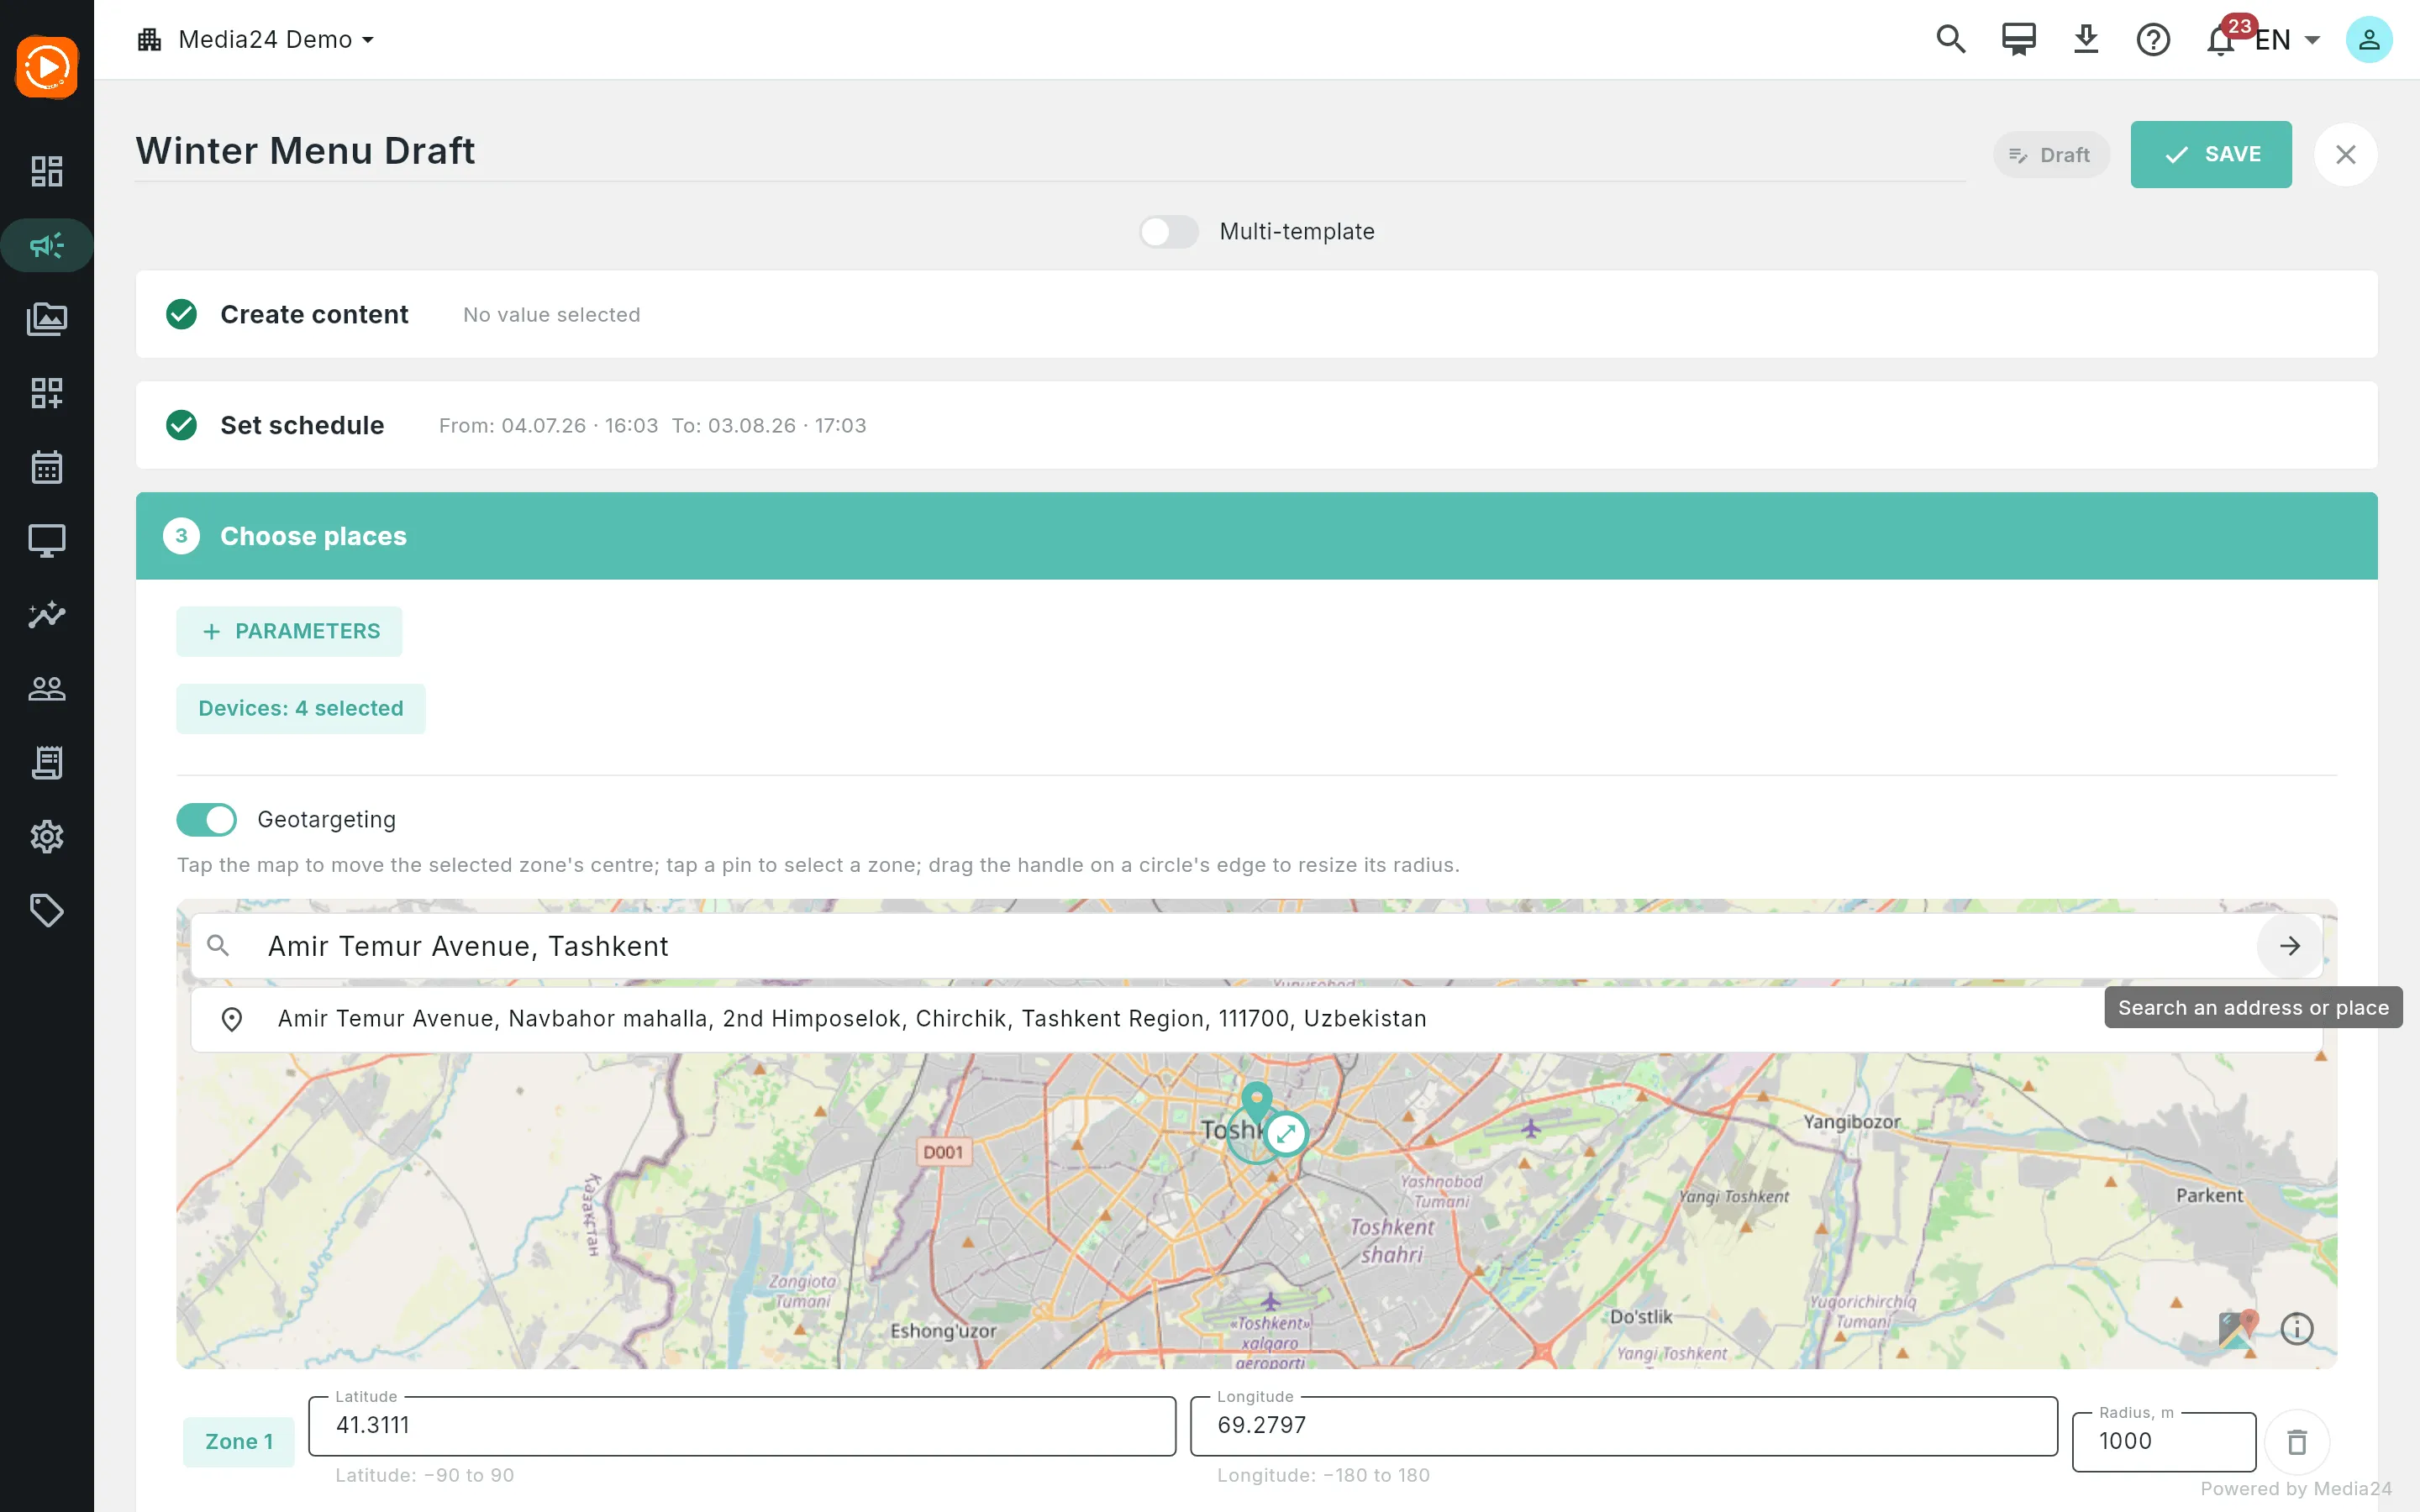Open the settings gear sidebar icon
This screenshot has width=2420, height=1512.
[x=47, y=837]
